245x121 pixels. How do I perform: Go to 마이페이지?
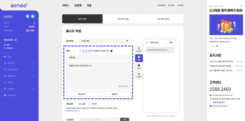161,5
